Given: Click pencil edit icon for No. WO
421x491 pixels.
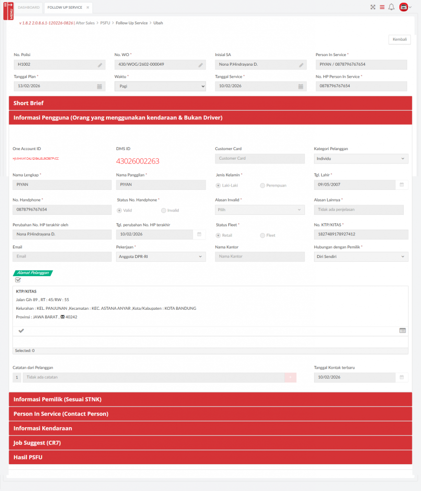Looking at the screenshot, I should [x=201, y=65].
